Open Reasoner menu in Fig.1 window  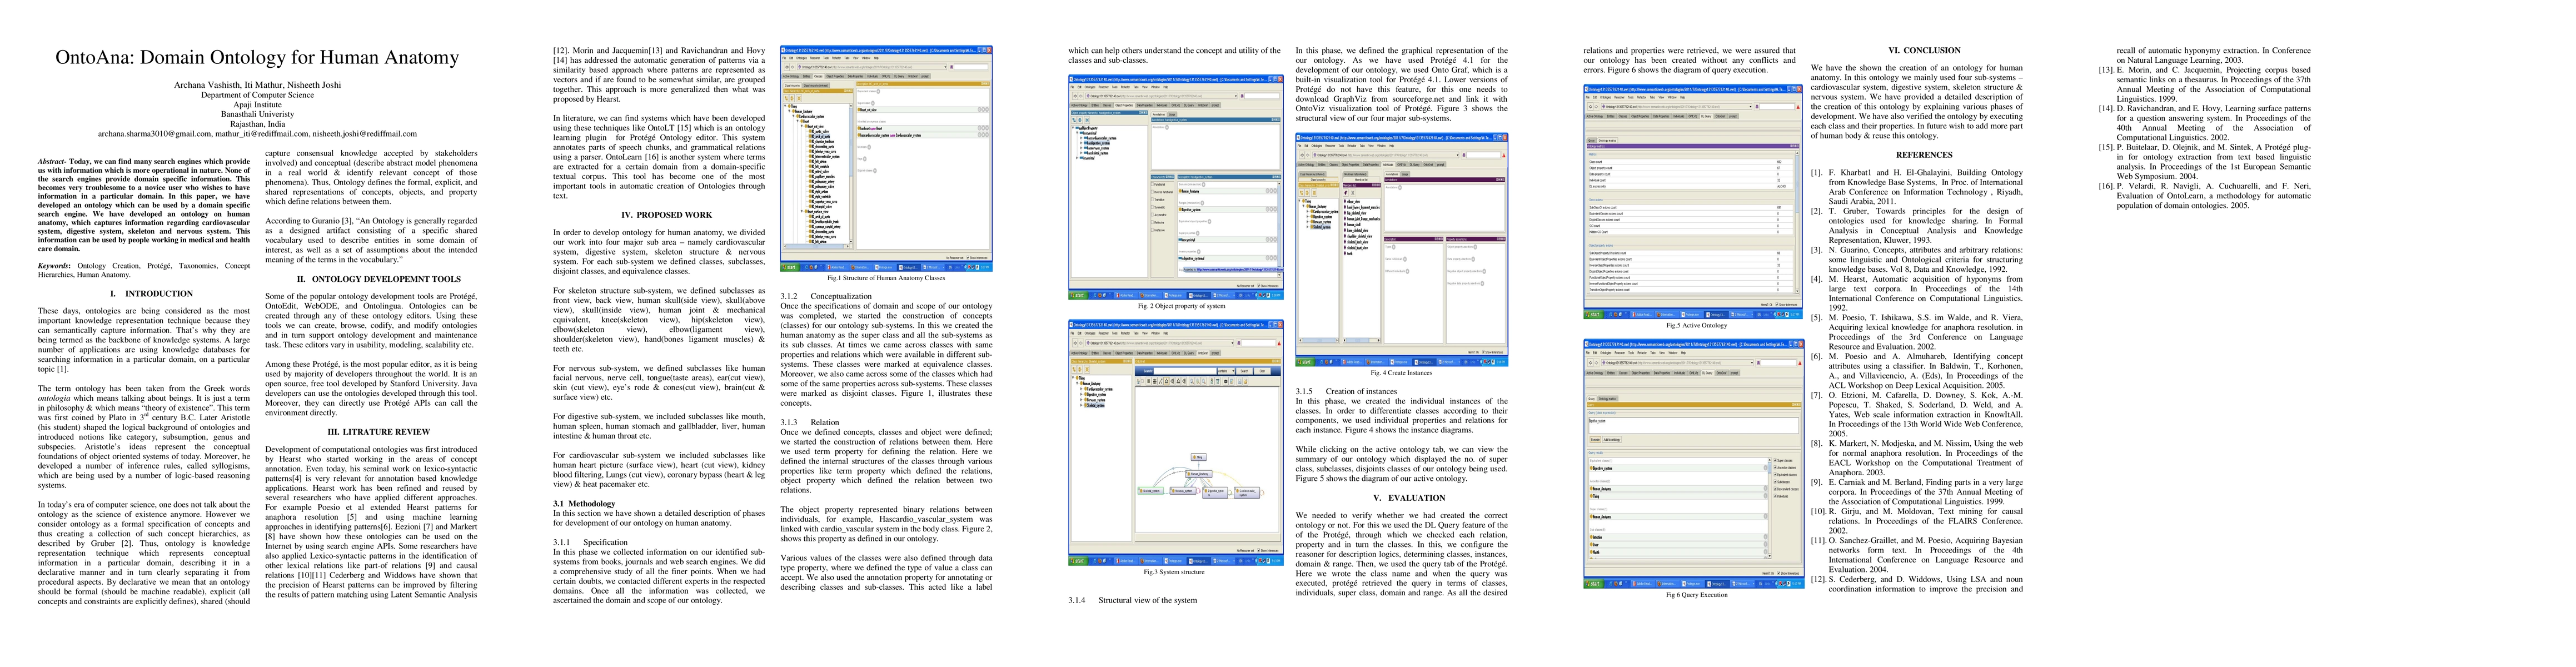point(815,58)
